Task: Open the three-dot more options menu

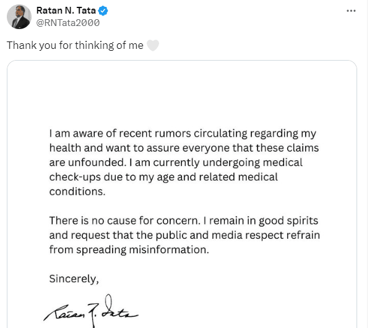Action: point(351,11)
